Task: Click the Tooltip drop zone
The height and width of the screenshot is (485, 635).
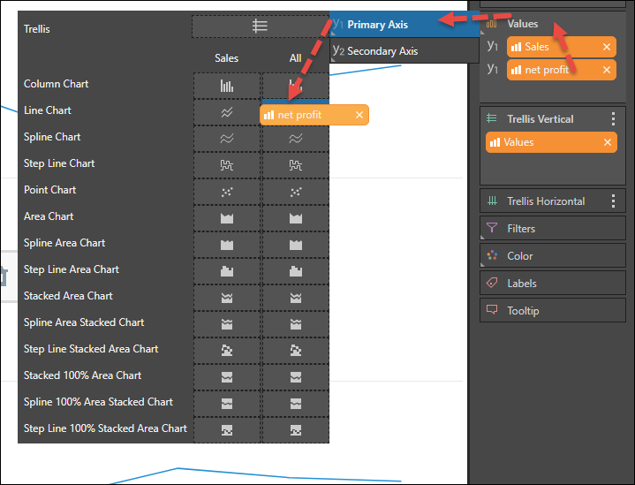Action: click(553, 311)
